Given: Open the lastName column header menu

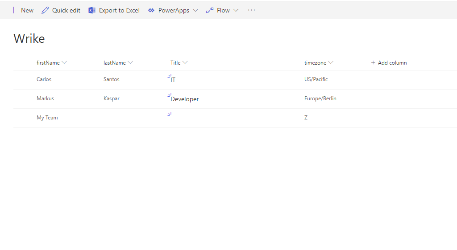Looking at the screenshot, I should click(130, 63).
